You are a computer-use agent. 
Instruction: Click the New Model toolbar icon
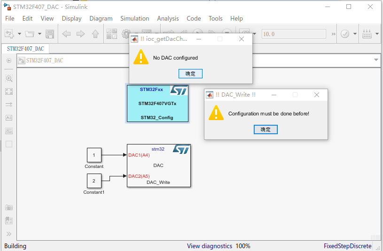pos(9,34)
